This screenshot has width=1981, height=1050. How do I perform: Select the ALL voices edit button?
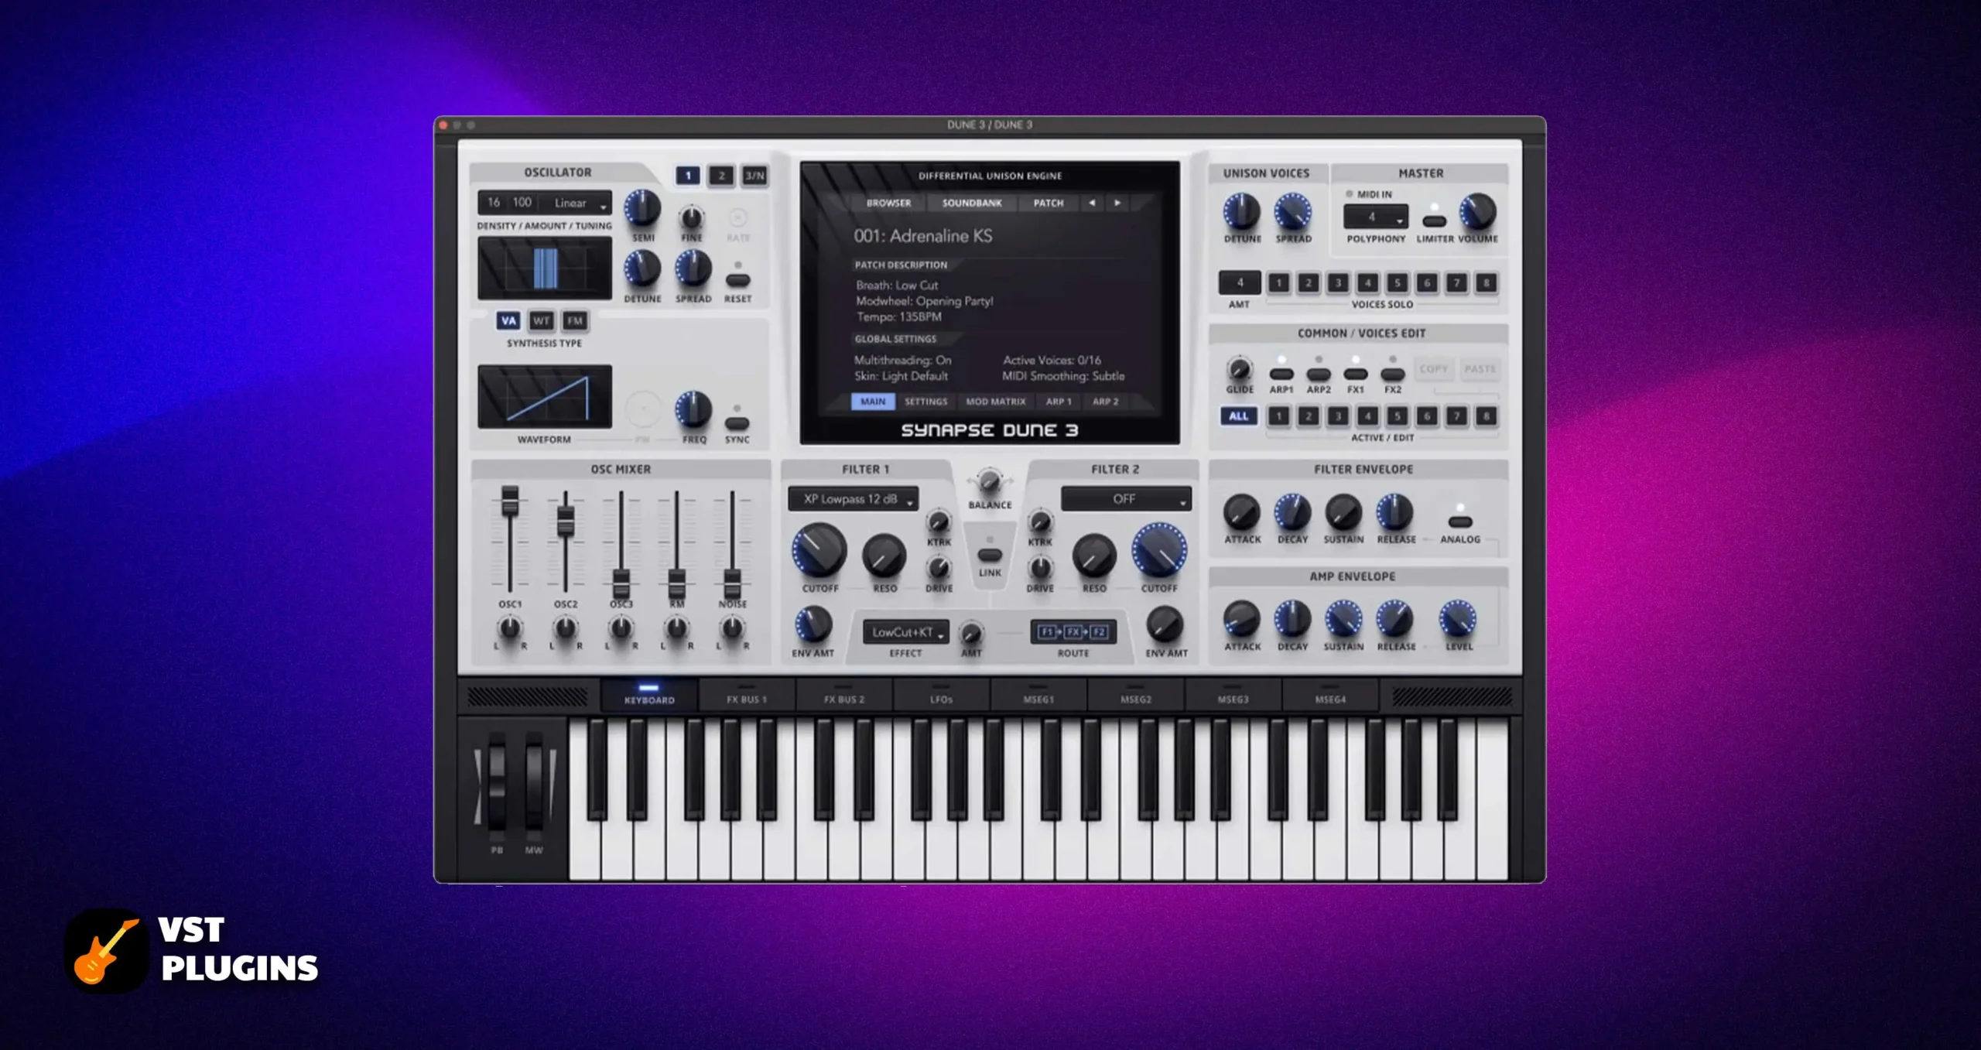[x=1239, y=416]
